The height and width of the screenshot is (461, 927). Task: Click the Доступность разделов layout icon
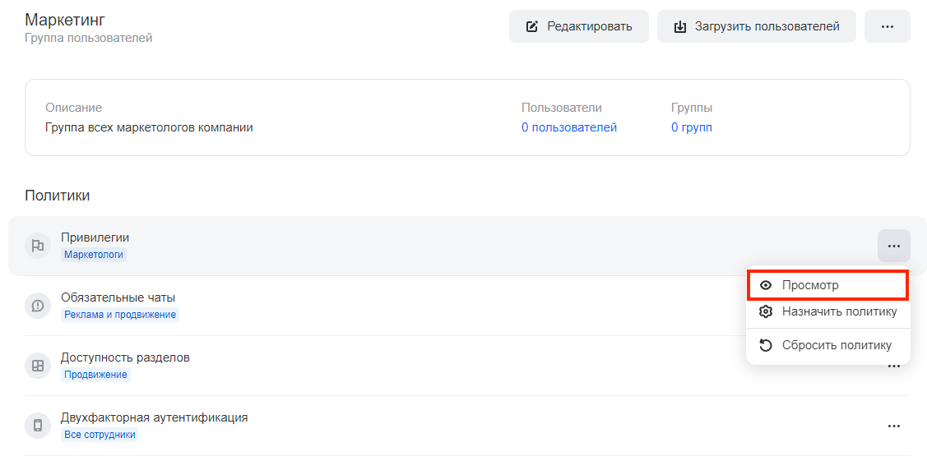(x=38, y=366)
